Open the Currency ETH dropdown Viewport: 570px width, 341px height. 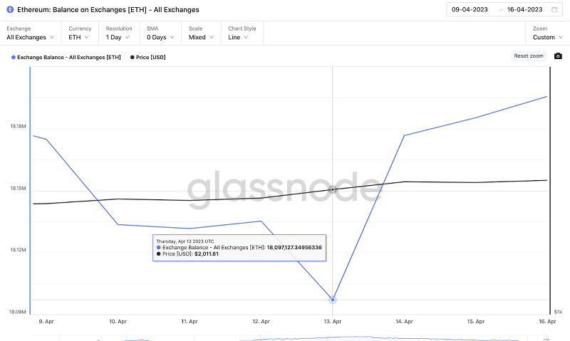tap(79, 37)
